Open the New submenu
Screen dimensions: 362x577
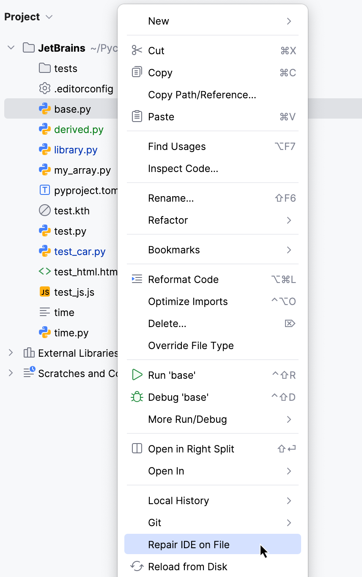158,21
